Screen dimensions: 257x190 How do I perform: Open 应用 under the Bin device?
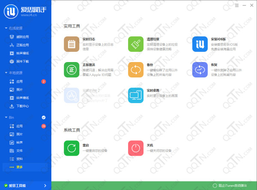[20, 126]
